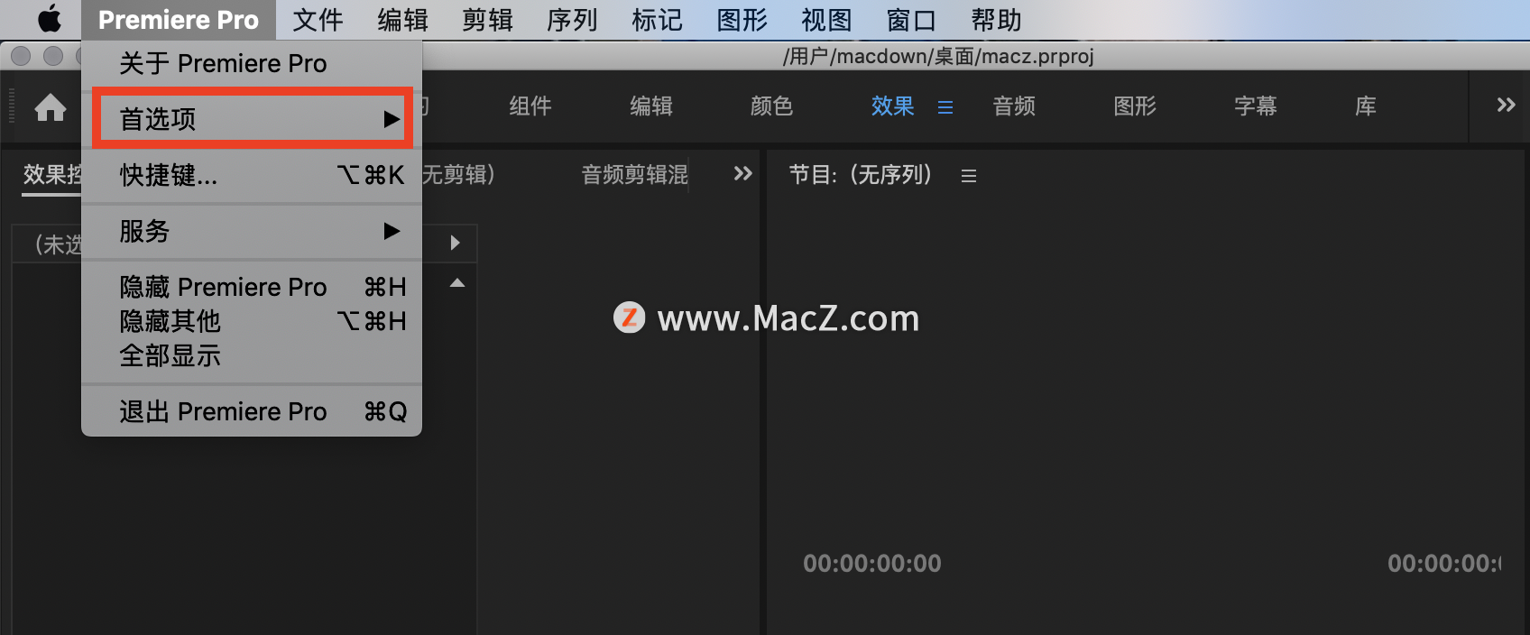
Task: Expand the effect controls arrow
Action: point(455,243)
